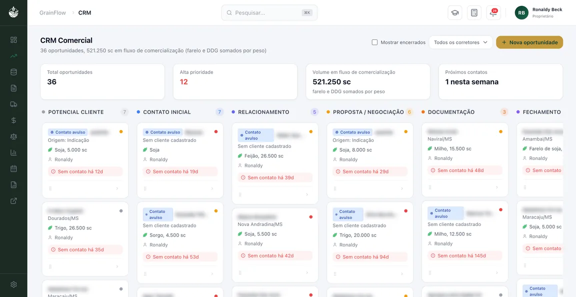
Task: Focus the Pesquisar search field
Action: (x=269, y=12)
